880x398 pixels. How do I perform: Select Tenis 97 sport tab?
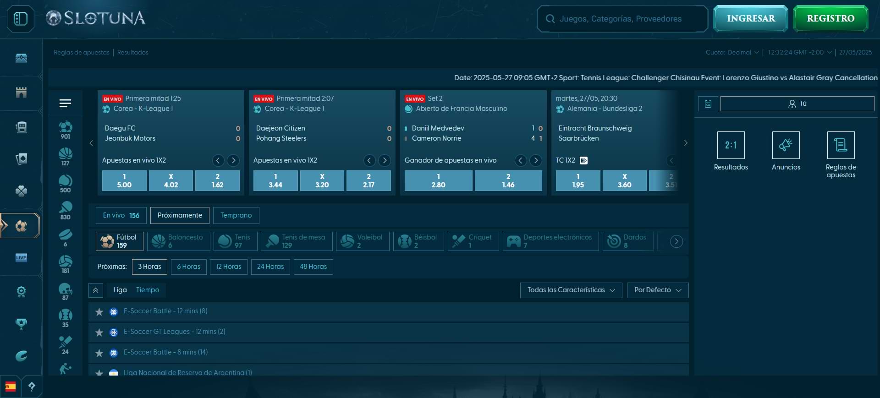[235, 241]
